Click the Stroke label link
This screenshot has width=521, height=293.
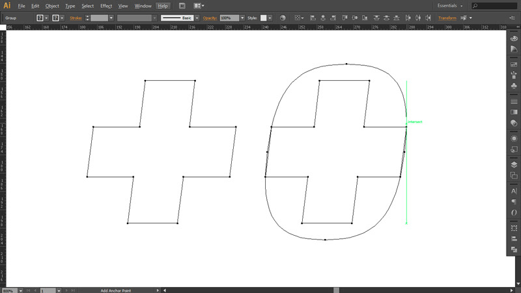pos(76,18)
